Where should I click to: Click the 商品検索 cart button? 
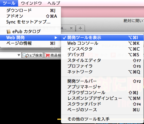pyautogui.click(x=53, y=55)
